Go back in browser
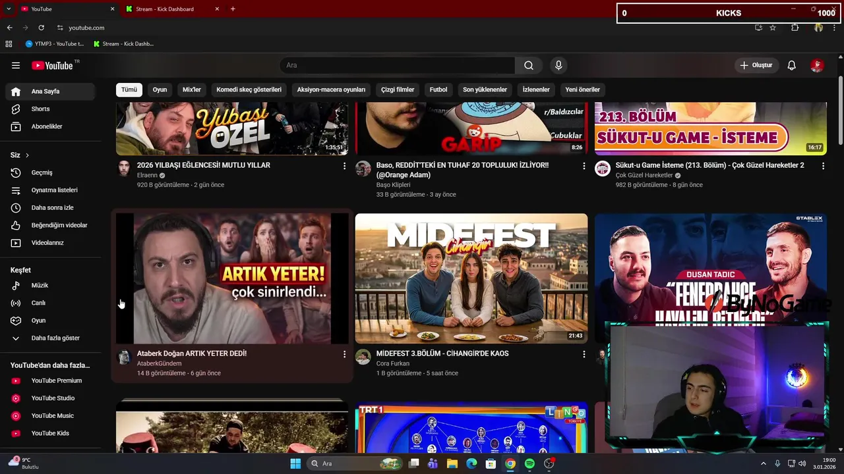The height and width of the screenshot is (474, 844). [9, 28]
